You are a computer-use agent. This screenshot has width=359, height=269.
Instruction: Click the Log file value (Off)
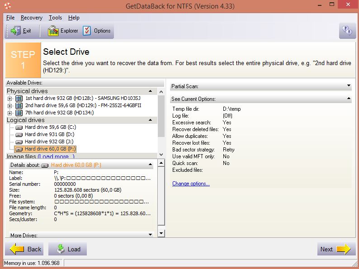(227, 116)
